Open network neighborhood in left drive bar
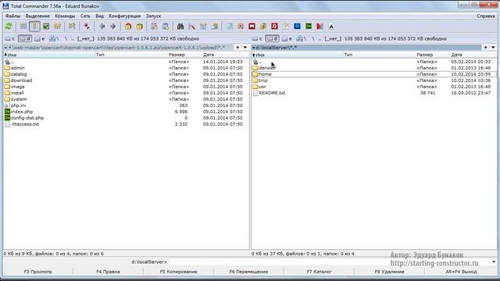This screenshot has height=281, width=500. (53, 38)
